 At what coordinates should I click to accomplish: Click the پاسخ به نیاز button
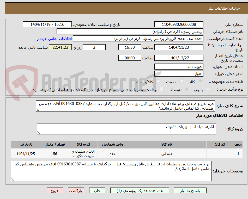[190, 190]
